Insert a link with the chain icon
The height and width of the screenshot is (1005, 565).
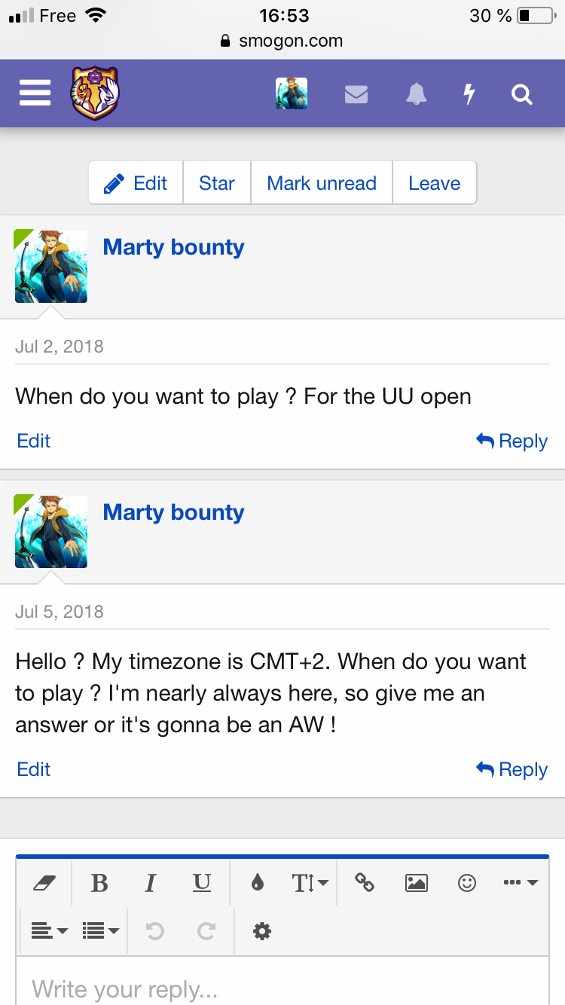tap(365, 882)
